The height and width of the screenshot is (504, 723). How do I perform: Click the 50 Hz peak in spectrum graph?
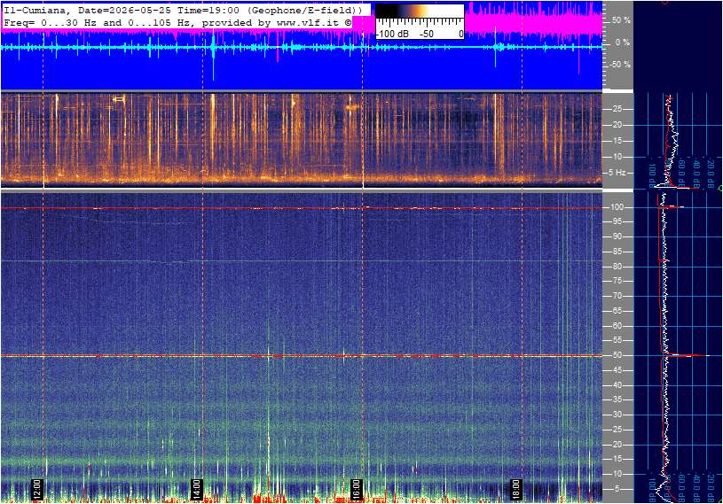tap(692, 355)
